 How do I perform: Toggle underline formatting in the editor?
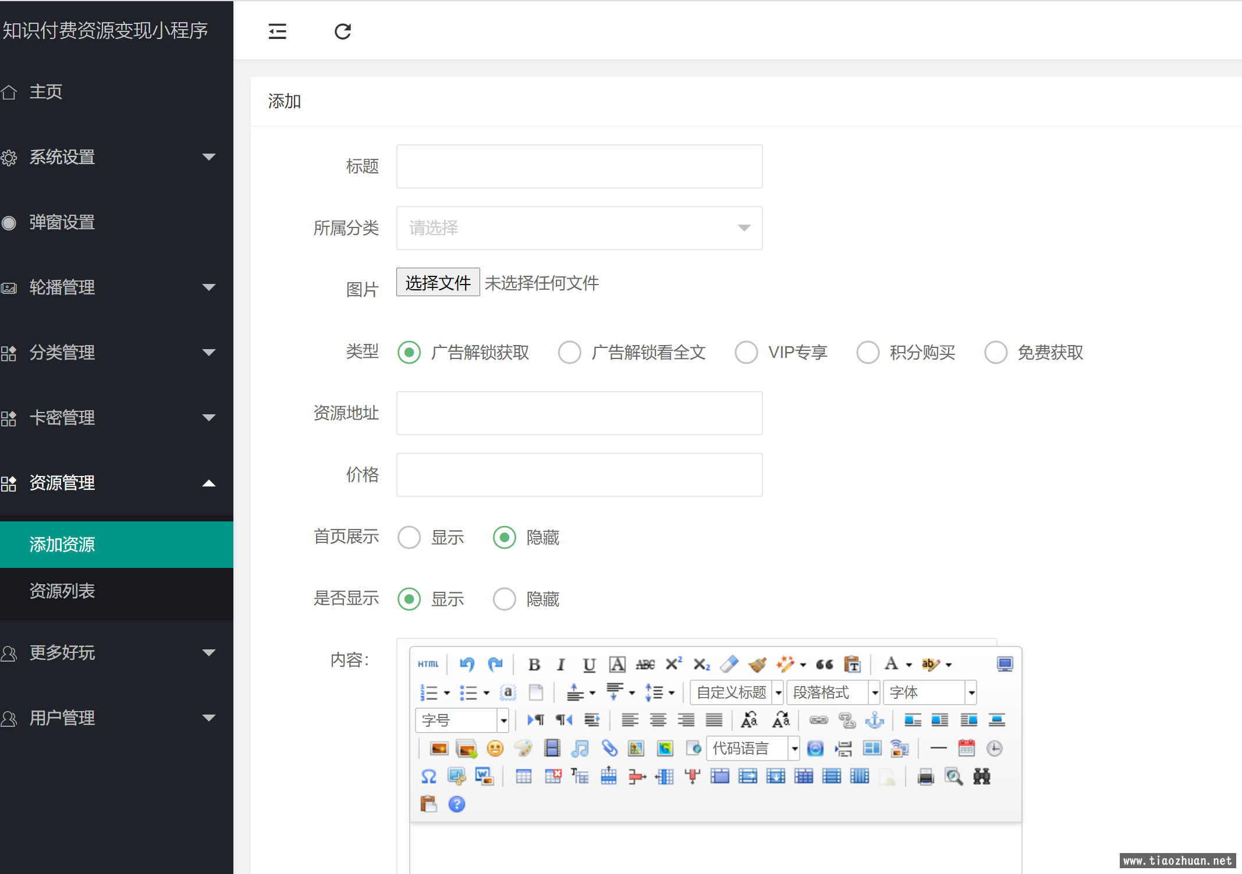(x=589, y=664)
